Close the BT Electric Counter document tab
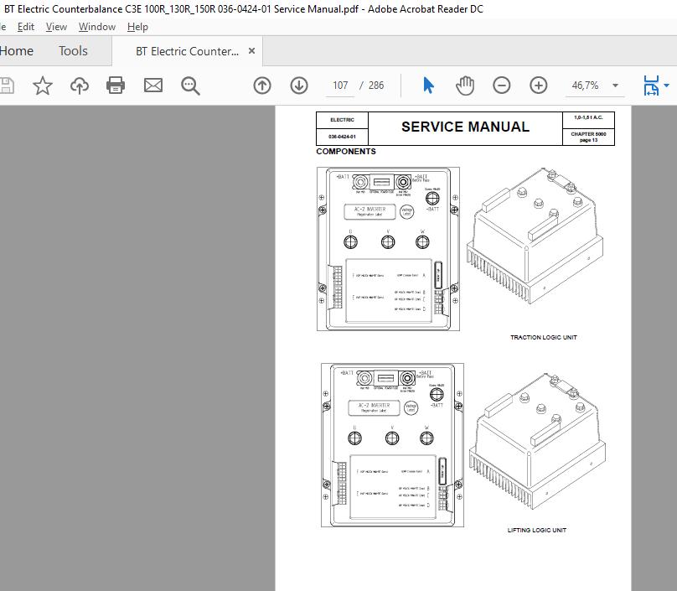 [x=251, y=51]
